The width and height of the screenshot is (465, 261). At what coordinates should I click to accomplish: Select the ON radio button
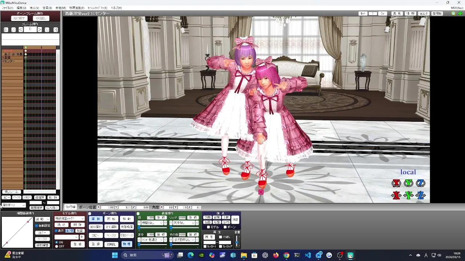[x=56, y=242]
